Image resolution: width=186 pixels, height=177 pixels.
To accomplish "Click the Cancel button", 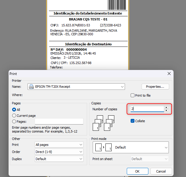I will (161, 171).
